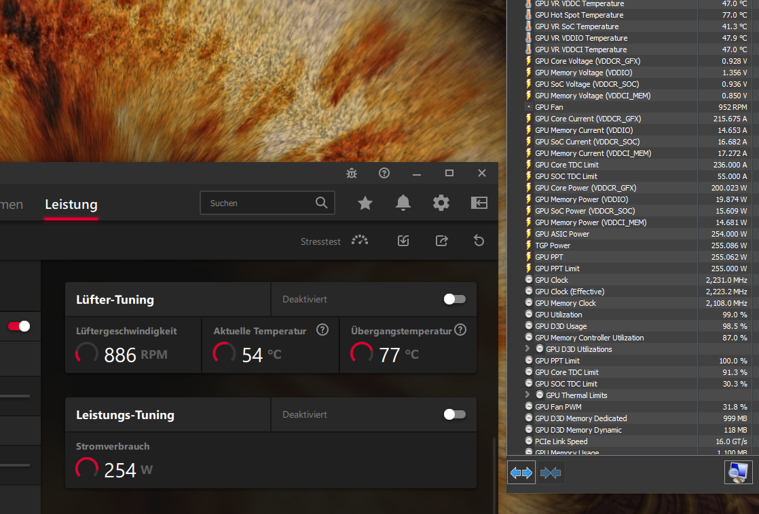759x514 pixels.
Task: Open the bug report tool in Adrenalin
Action: coord(352,174)
